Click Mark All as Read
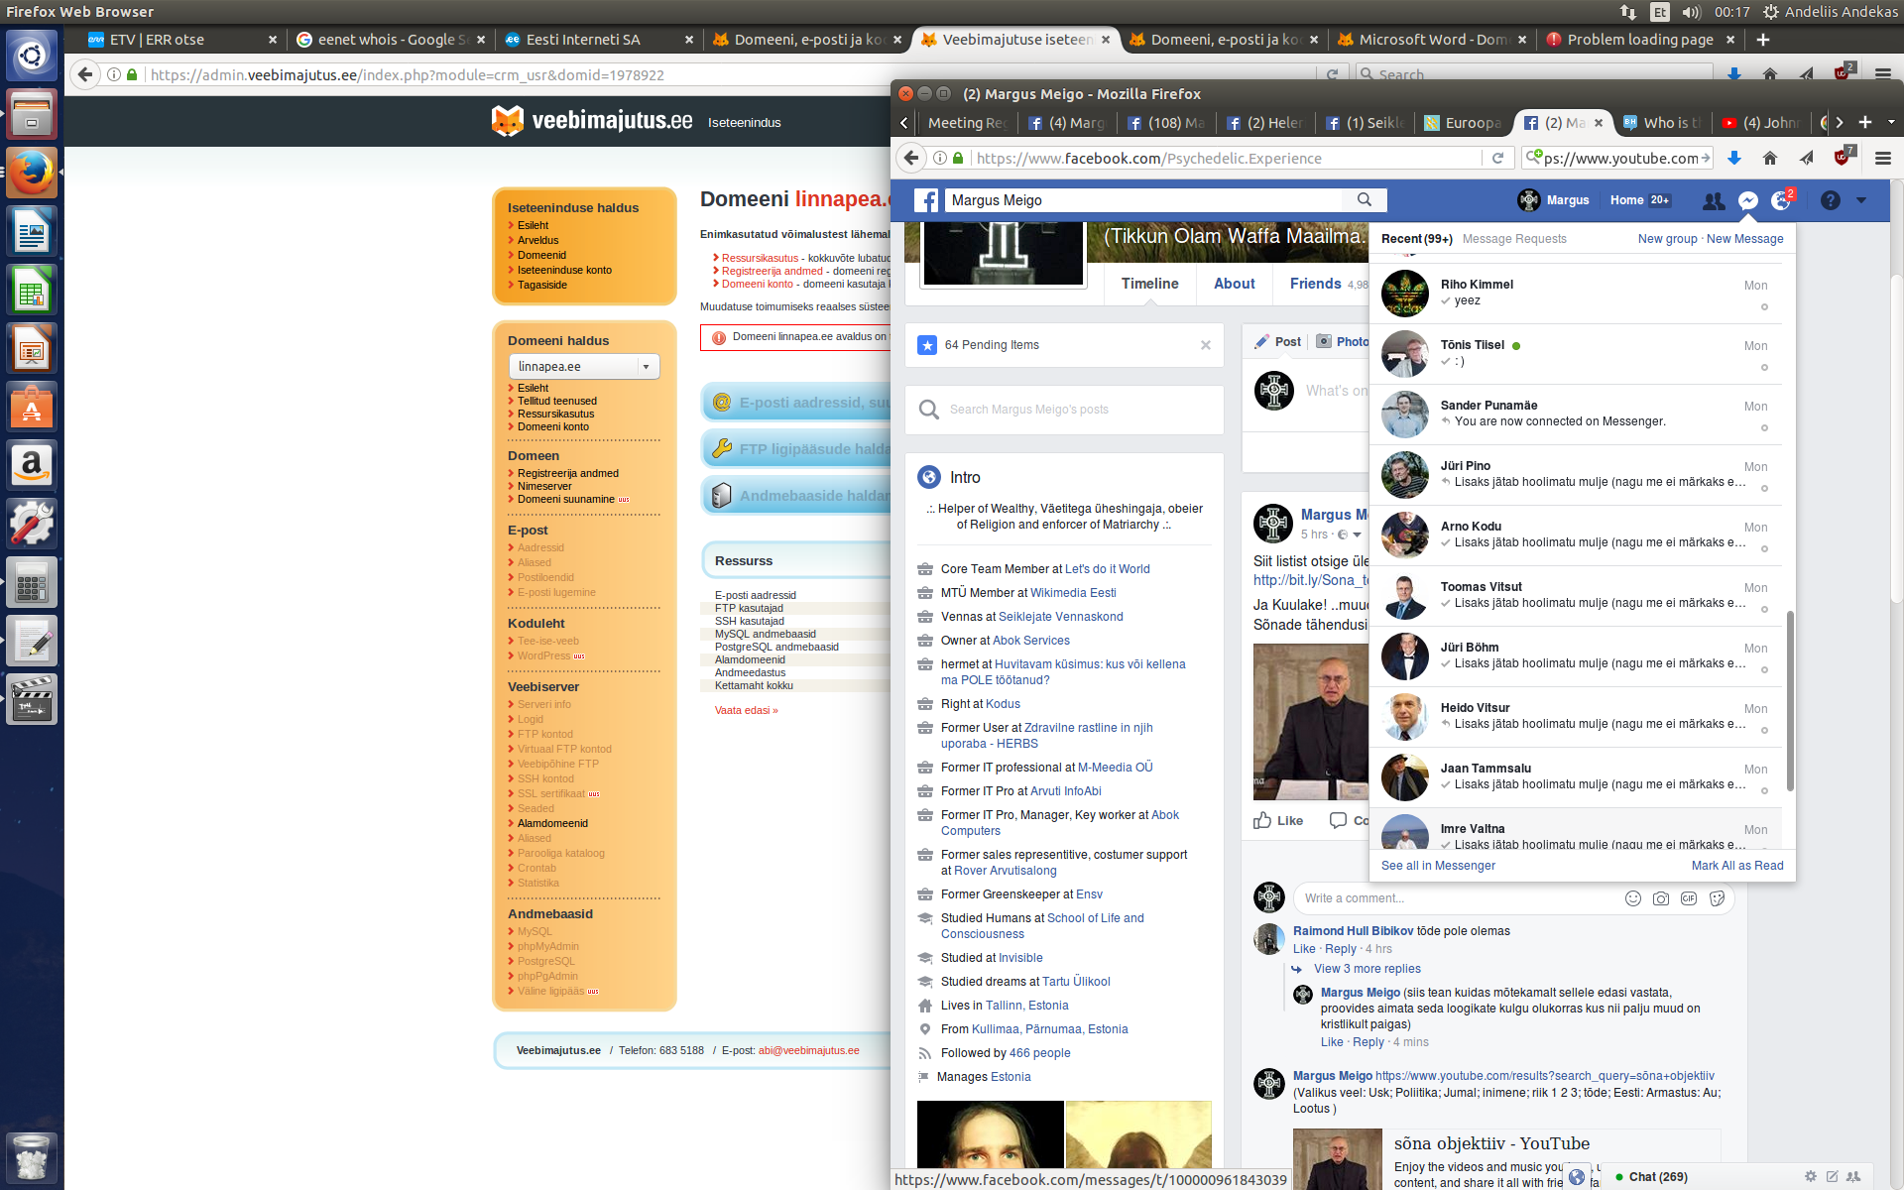1904x1190 pixels. pos(1737,866)
